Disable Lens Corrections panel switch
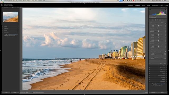The width and height of the screenshot is (169, 95). [x=149, y=76]
